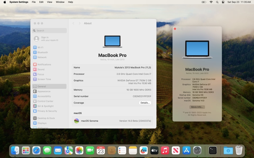
Task: Open Maps from the Dock
Action: pos(69,151)
